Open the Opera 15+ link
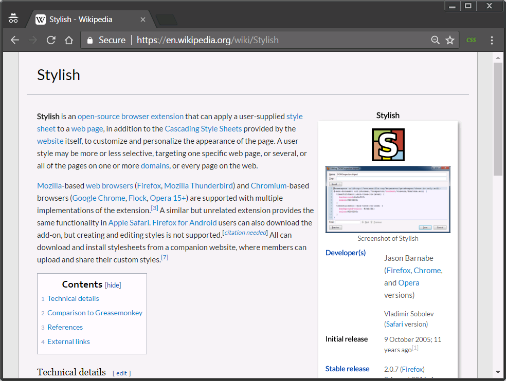 [x=168, y=198]
